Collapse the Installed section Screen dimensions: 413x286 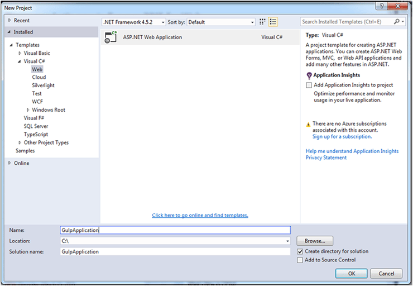(x=9, y=32)
